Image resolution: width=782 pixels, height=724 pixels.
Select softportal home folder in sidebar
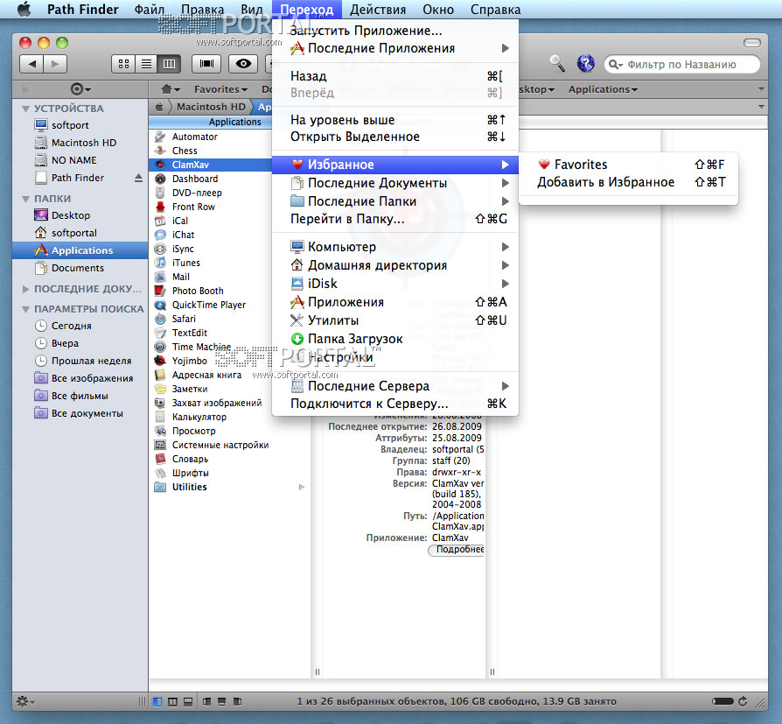80,233
